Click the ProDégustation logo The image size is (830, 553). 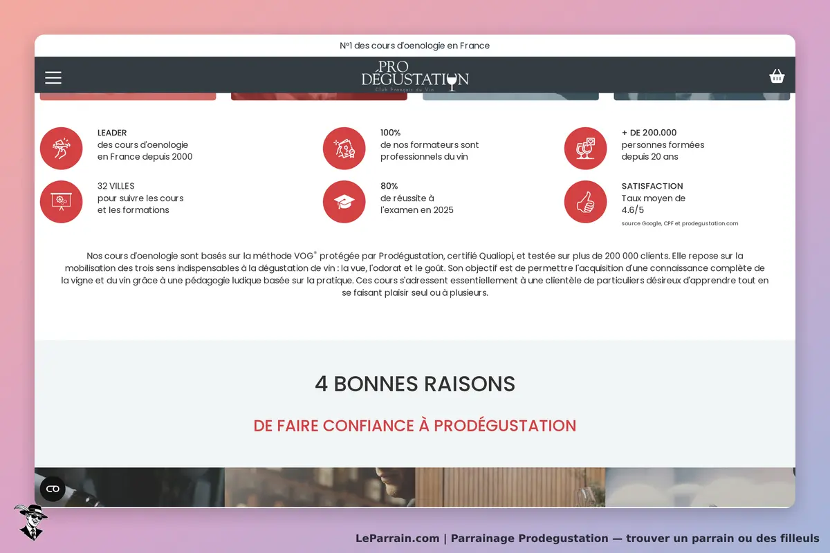click(x=415, y=76)
